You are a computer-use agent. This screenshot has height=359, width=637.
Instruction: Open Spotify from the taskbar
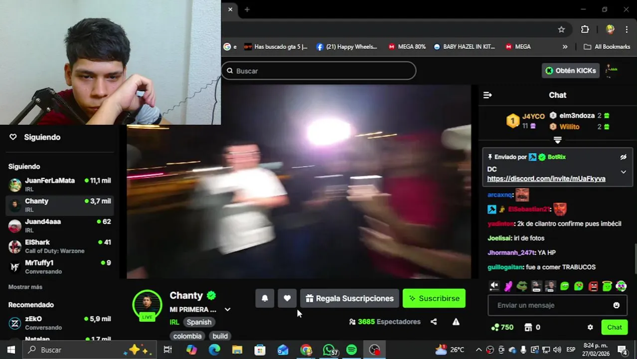click(x=351, y=350)
